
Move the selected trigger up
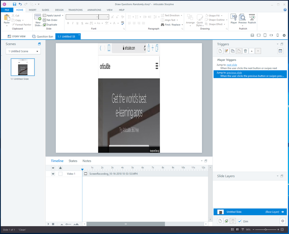(252, 51)
